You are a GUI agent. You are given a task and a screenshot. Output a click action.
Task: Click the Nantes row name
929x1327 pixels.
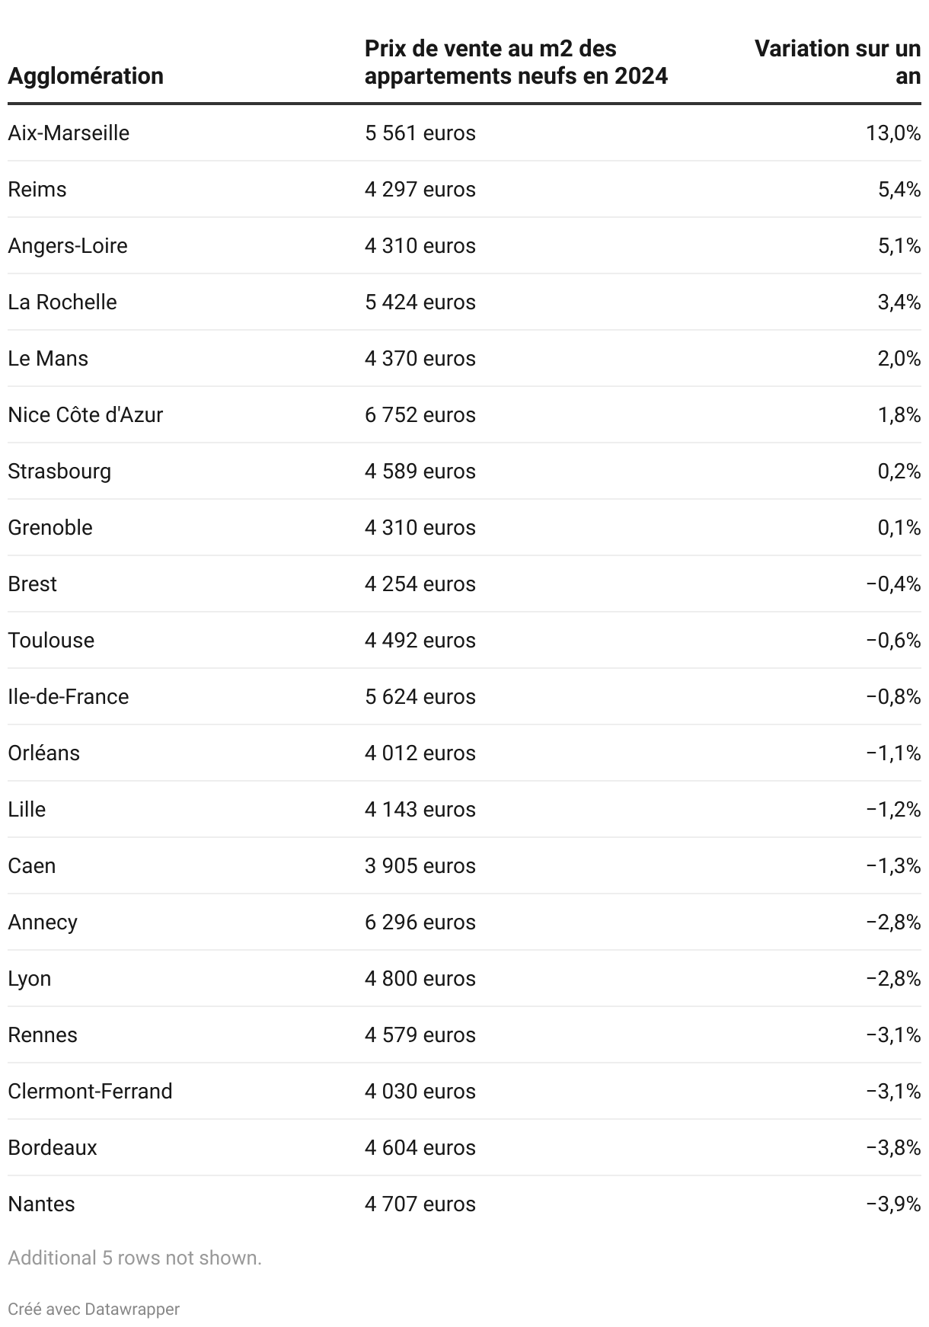(41, 1204)
